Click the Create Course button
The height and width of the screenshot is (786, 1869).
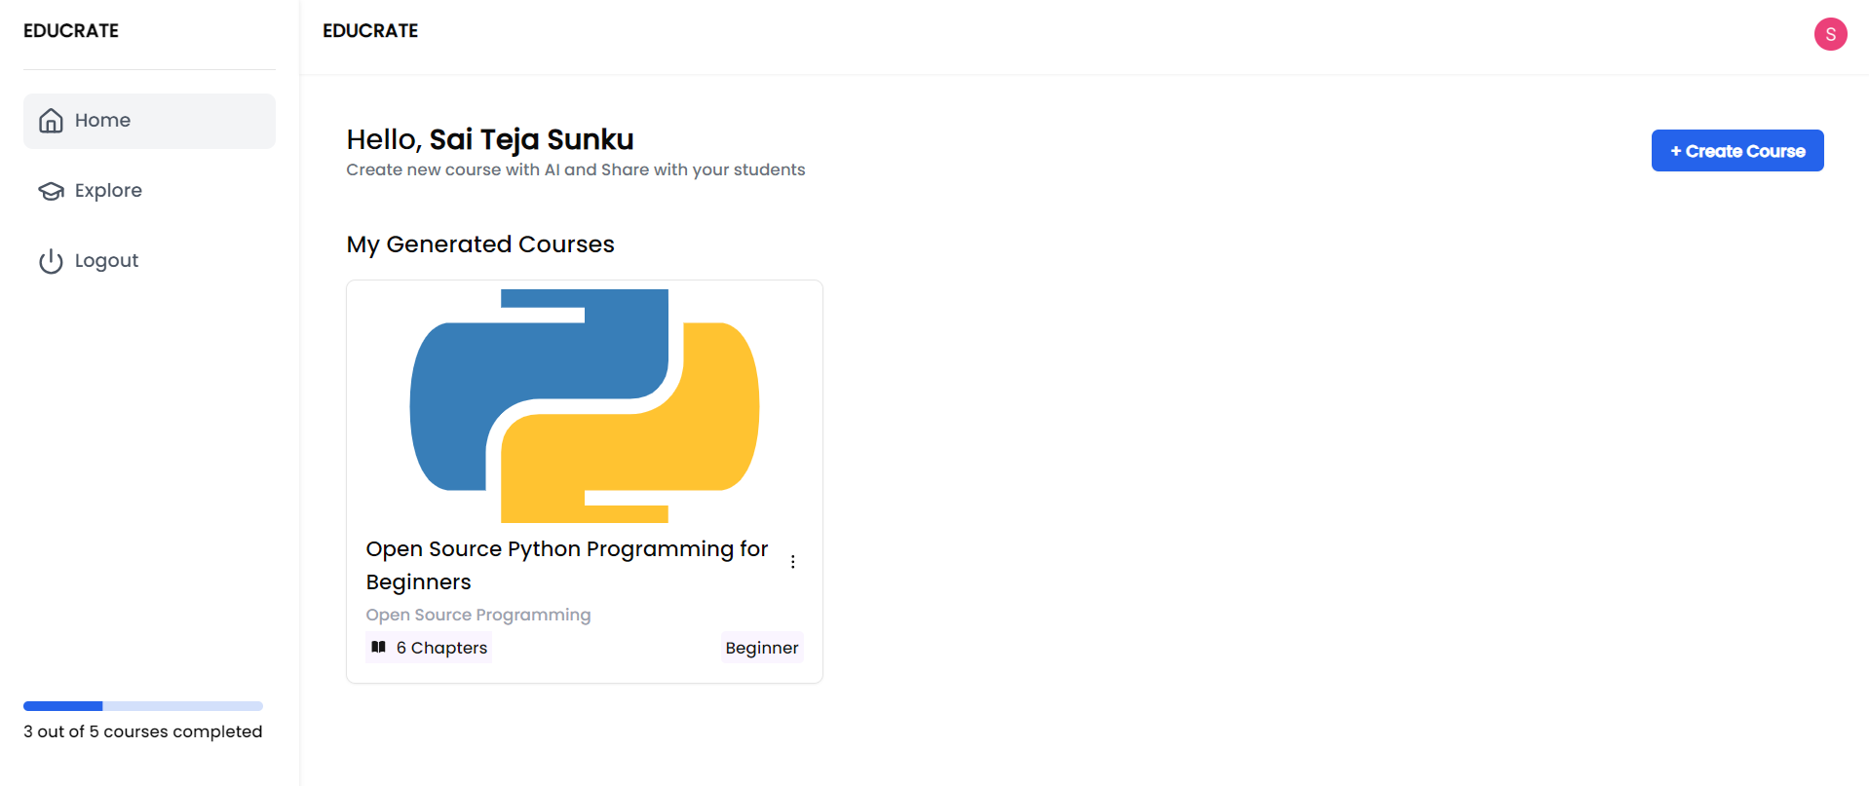[1737, 151]
